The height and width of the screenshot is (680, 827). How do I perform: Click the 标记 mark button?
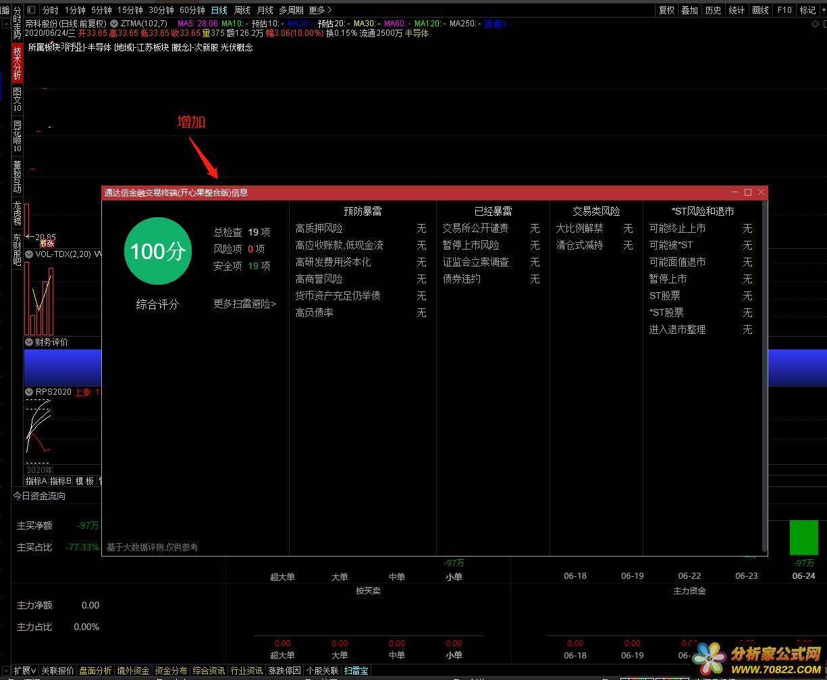(807, 10)
